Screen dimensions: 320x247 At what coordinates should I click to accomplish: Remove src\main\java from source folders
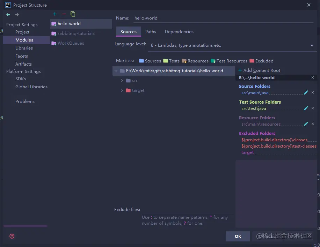coord(313,92)
